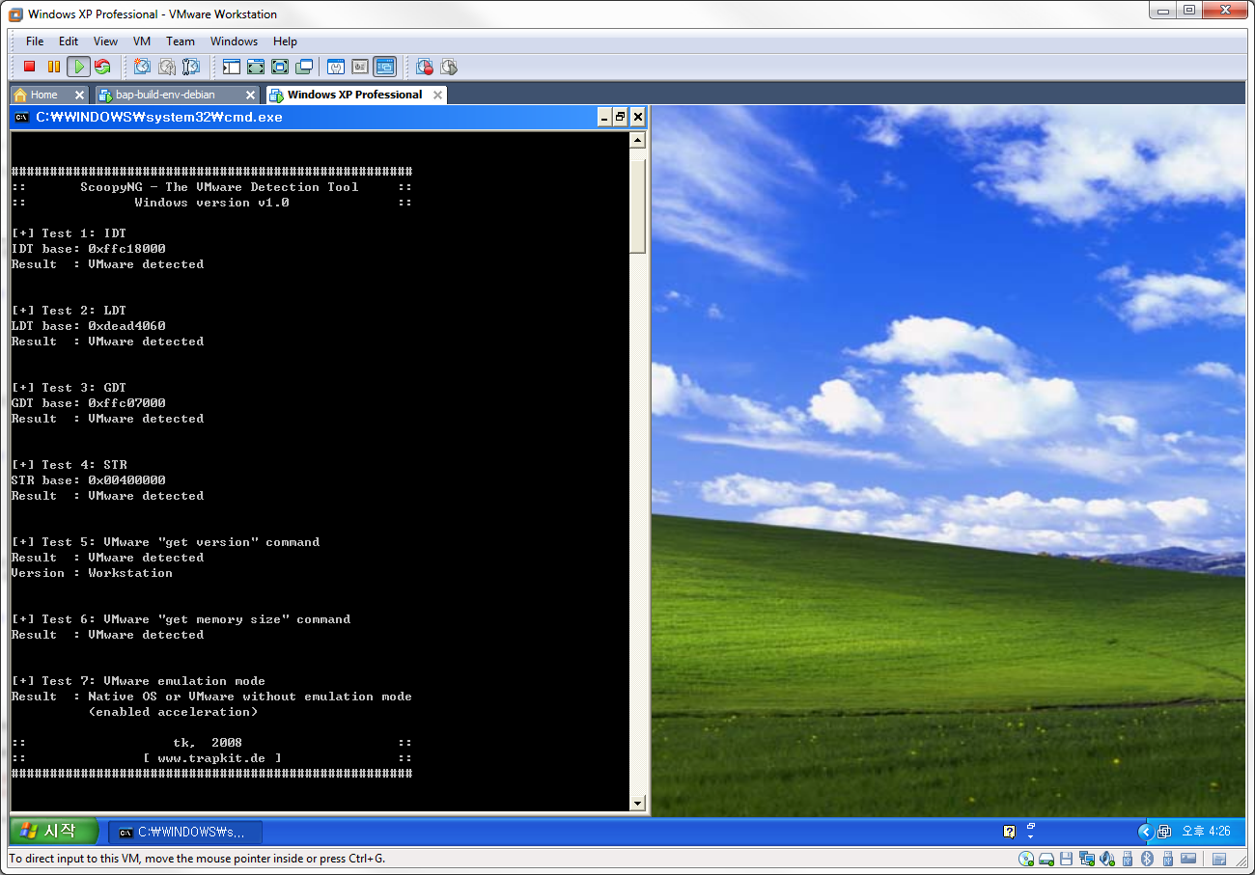
Task: Toggle Unity mode in the toolbar
Action: (x=304, y=67)
